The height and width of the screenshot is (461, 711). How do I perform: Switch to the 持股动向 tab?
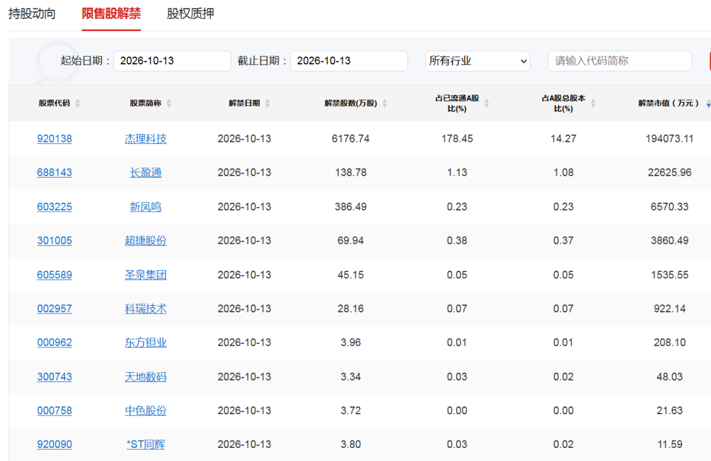pos(32,14)
